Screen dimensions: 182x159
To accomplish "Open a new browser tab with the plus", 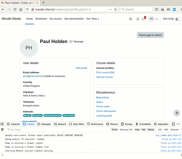I will [x=44, y=3].
